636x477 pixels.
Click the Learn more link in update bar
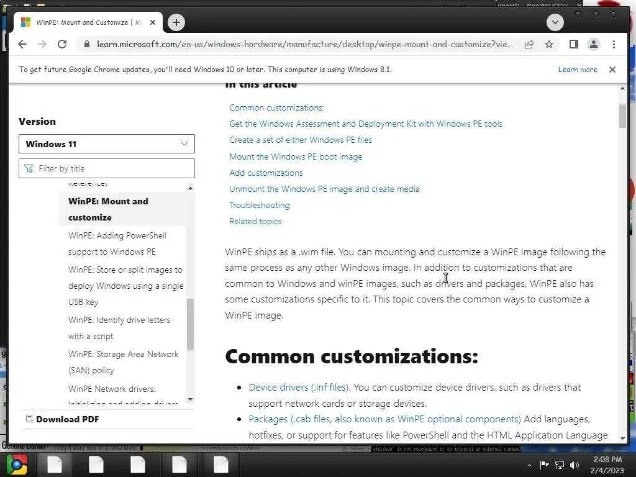click(578, 70)
